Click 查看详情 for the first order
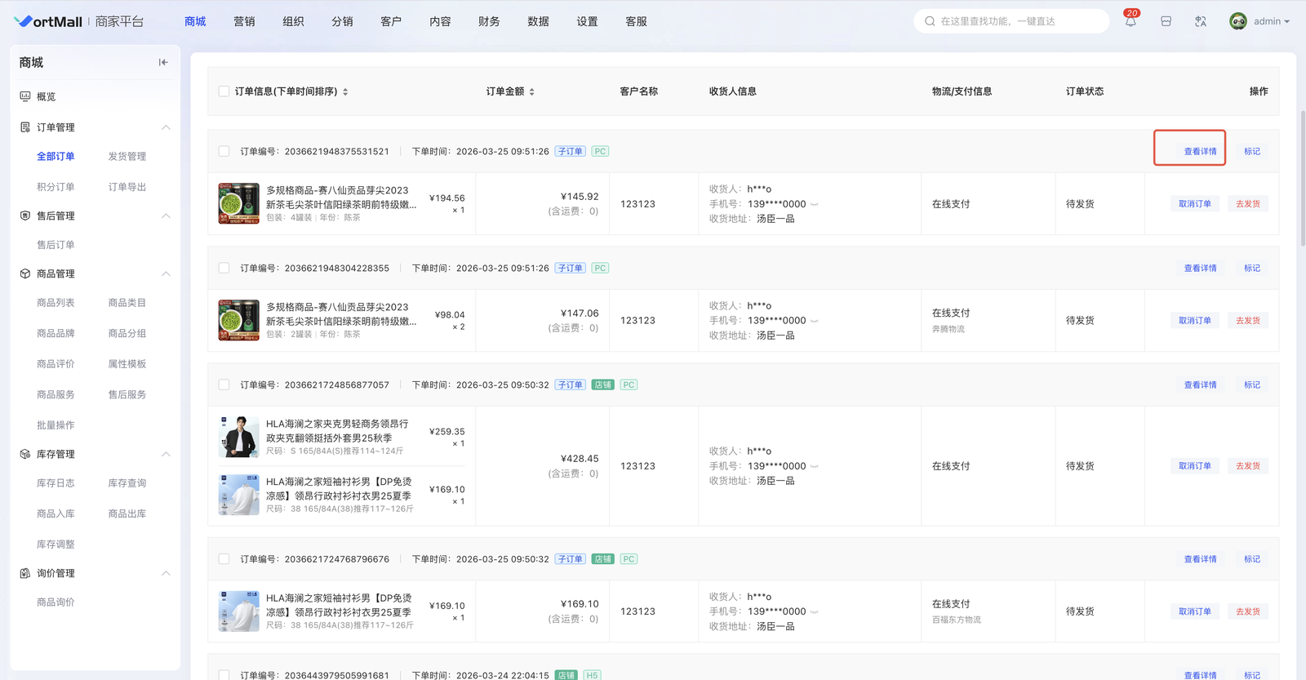1306x680 pixels. click(x=1200, y=151)
